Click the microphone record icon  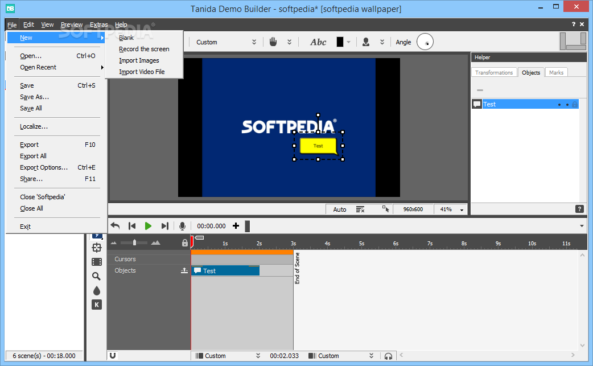(182, 226)
